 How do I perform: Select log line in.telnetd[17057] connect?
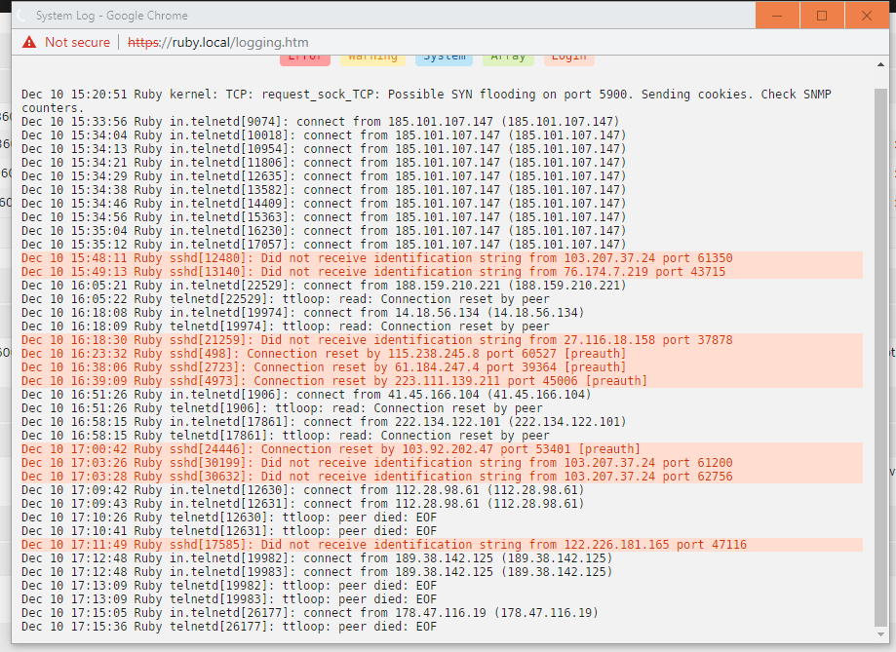(324, 245)
